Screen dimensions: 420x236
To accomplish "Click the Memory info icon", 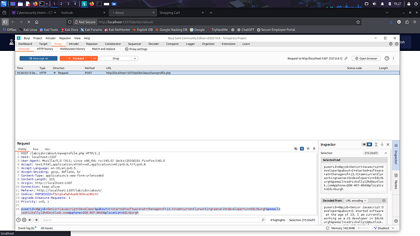I will coord(328,228).
